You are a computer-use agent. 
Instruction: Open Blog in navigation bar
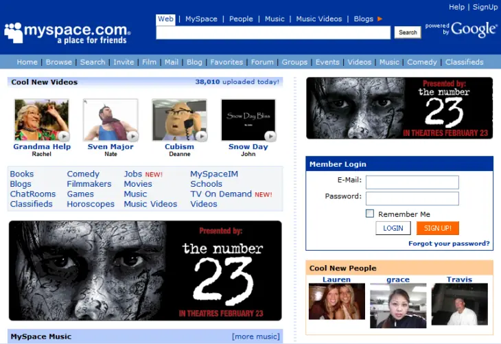[194, 62]
